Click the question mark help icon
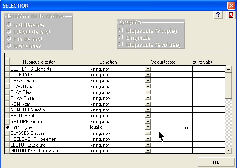The width and height of the screenshot is (237, 168). coord(218,15)
